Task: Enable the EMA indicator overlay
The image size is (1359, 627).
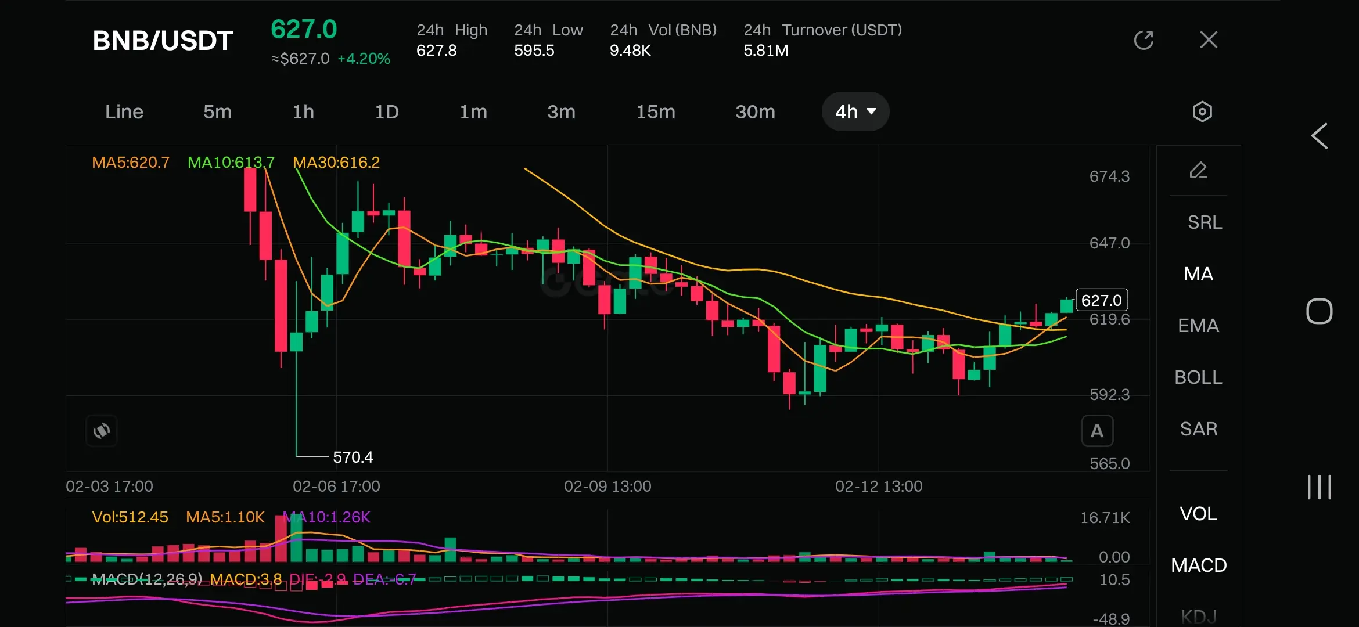Action: point(1198,326)
